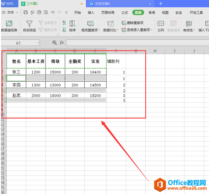Switch to the Insert (插入) ribbon tab

coord(91,12)
